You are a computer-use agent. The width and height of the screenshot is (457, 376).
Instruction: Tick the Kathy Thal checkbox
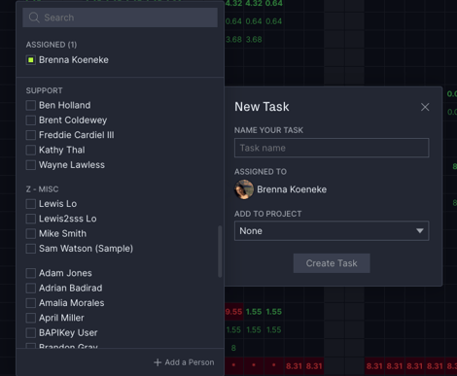31,150
